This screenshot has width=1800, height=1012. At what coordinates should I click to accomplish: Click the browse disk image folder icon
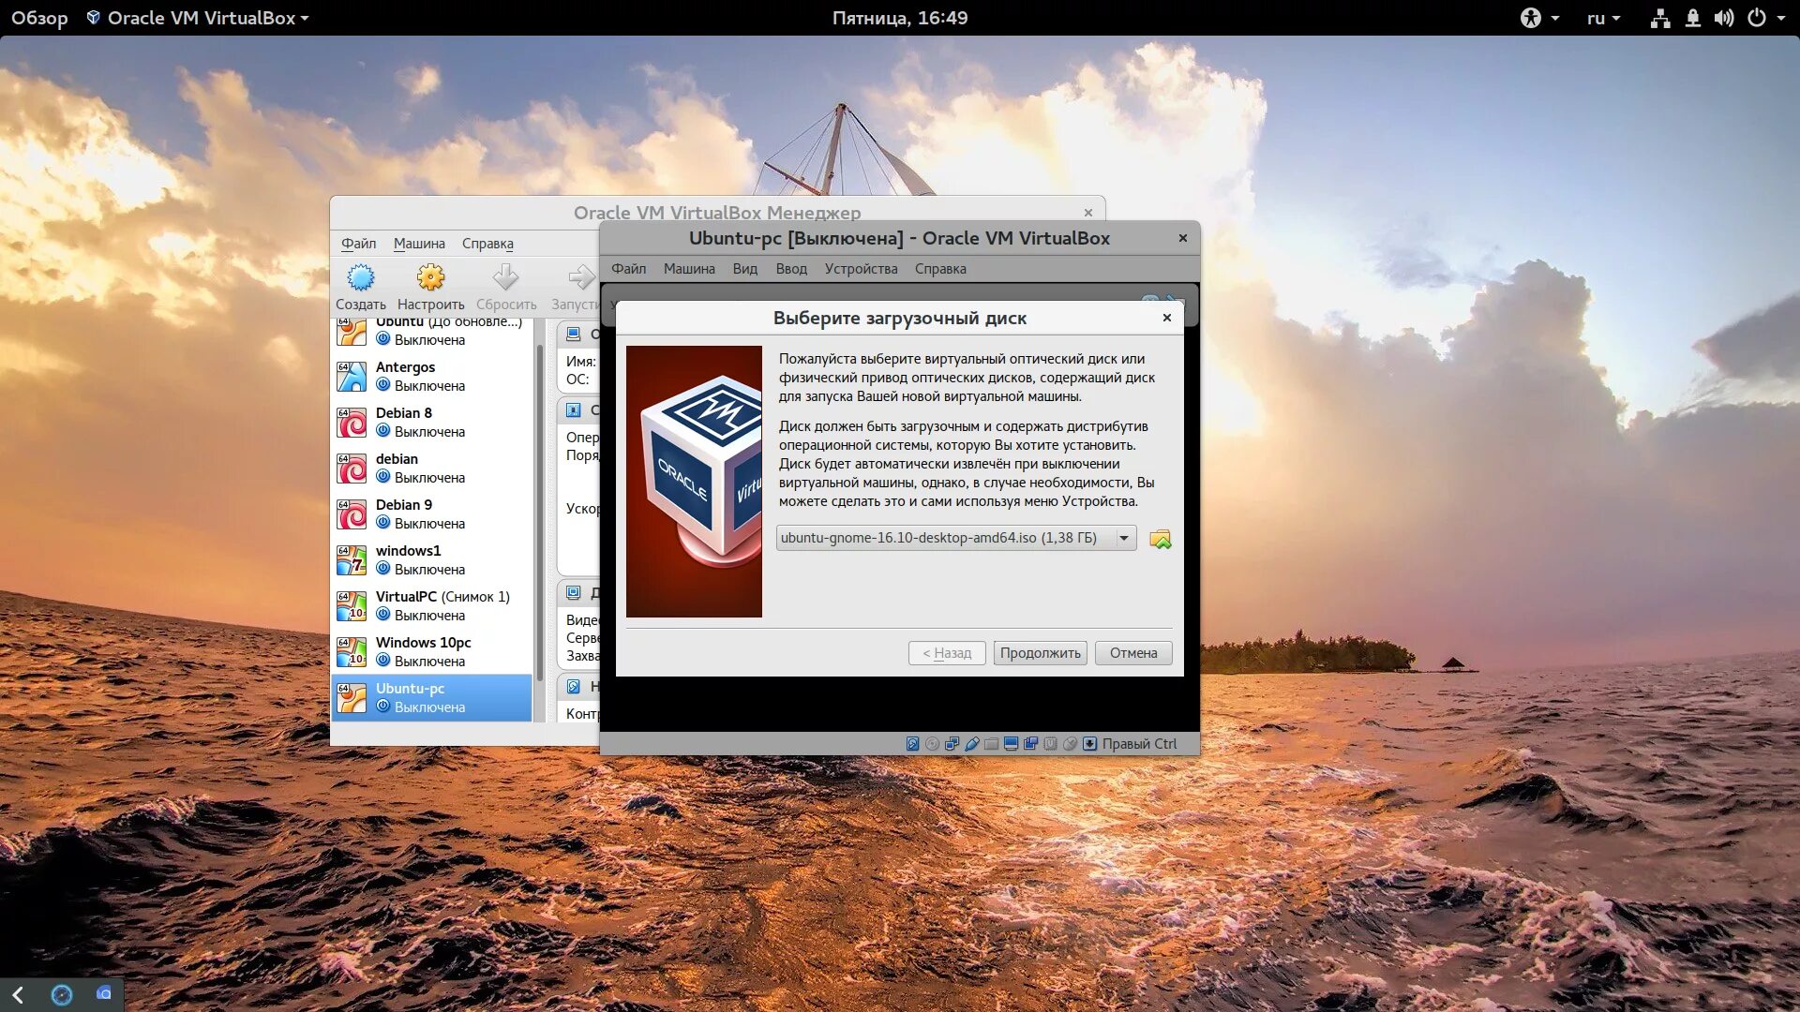point(1160,539)
